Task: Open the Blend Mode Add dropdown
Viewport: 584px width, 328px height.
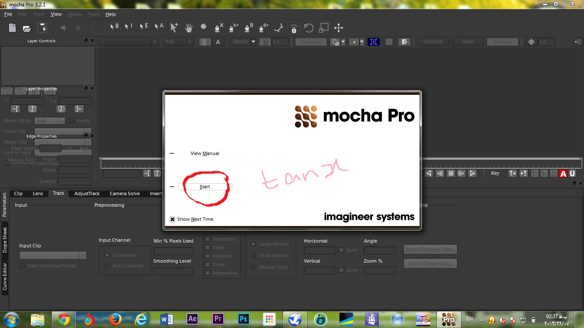Action: [x=50, y=121]
